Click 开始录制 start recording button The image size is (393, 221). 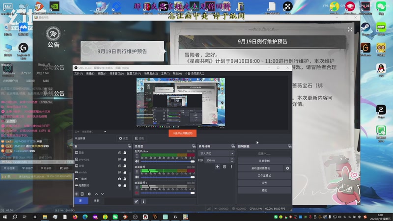(264, 161)
